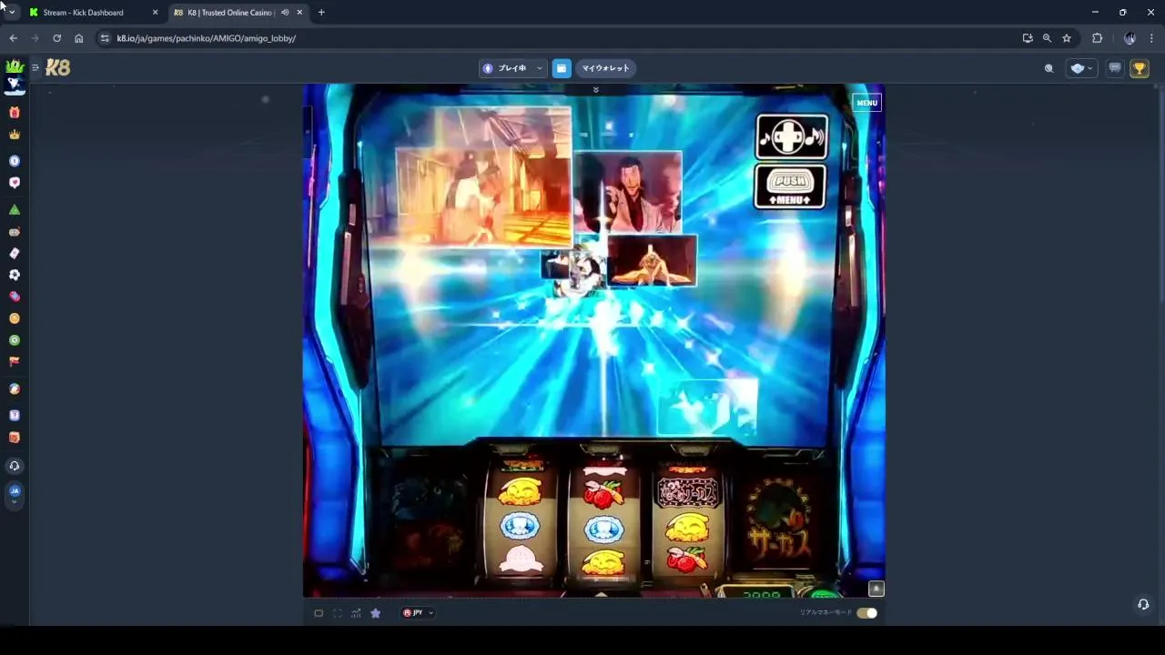The image size is (1165, 655).
Task: Click the K8 logo
Action: (57, 67)
